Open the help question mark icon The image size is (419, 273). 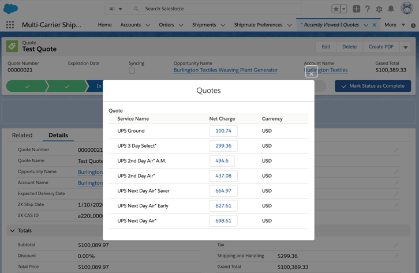(x=368, y=9)
